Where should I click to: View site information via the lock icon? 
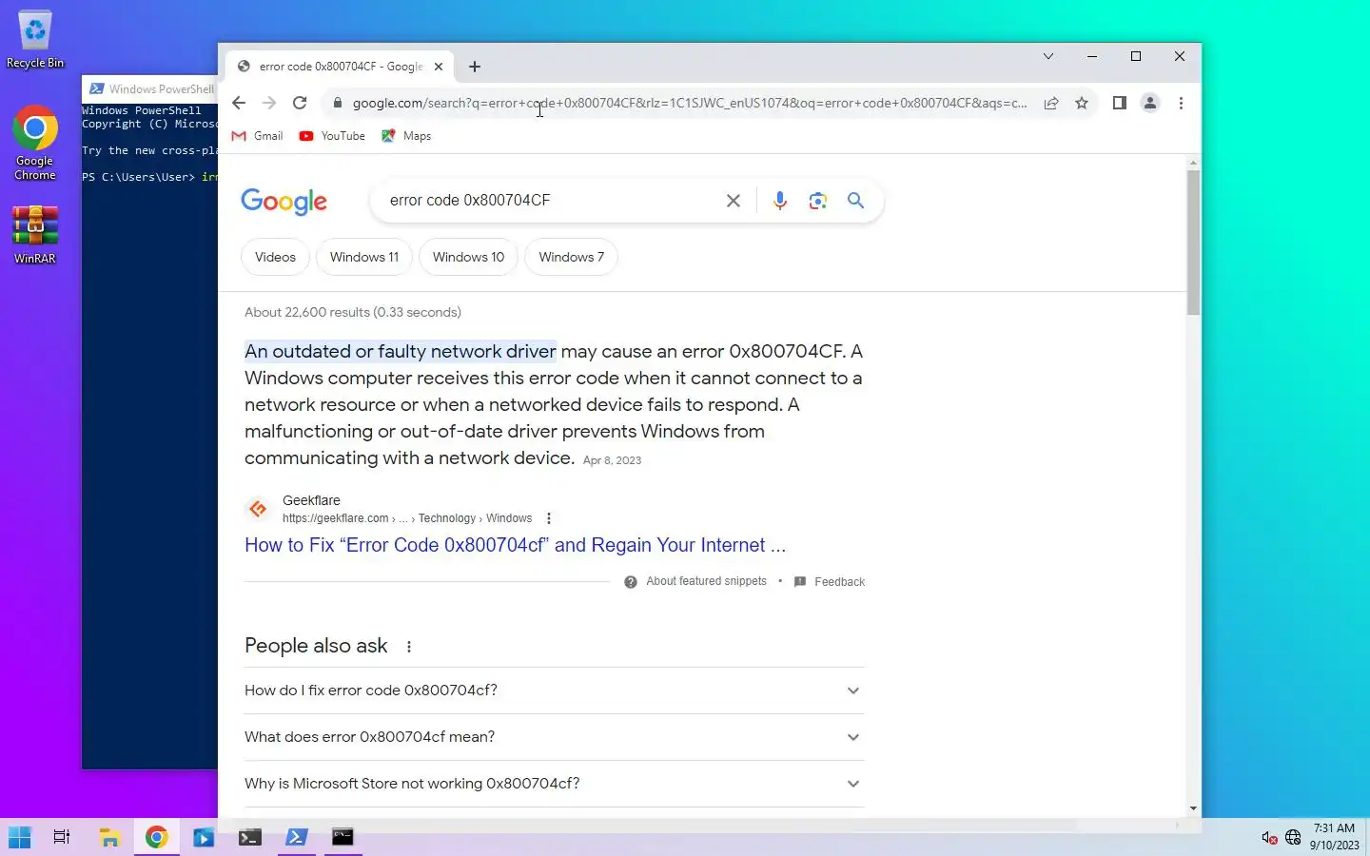coord(337,103)
